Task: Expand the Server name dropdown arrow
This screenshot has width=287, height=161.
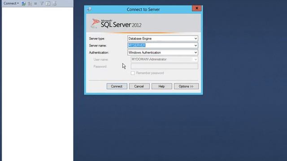Action: coord(196,46)
